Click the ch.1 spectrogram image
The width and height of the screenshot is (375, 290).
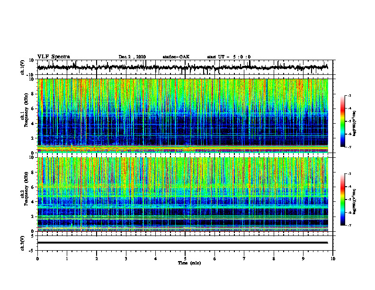[x=182, y=116]
